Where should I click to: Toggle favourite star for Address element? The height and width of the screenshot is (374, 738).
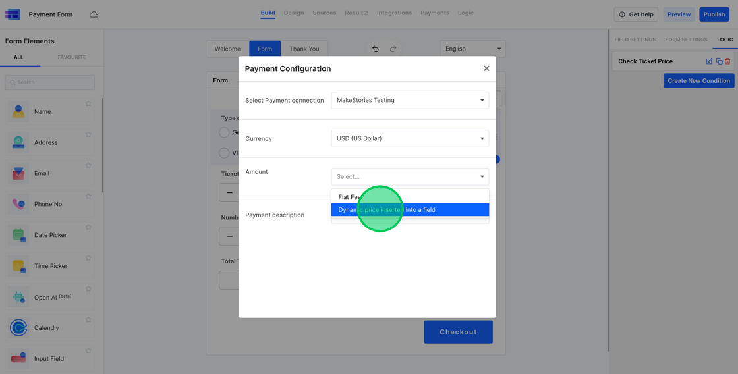(88, 134)
